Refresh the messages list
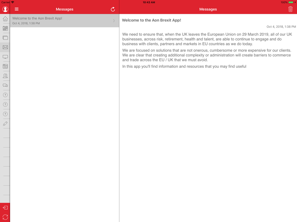Screen dimensions: 297x222 [x=113, y=9]
